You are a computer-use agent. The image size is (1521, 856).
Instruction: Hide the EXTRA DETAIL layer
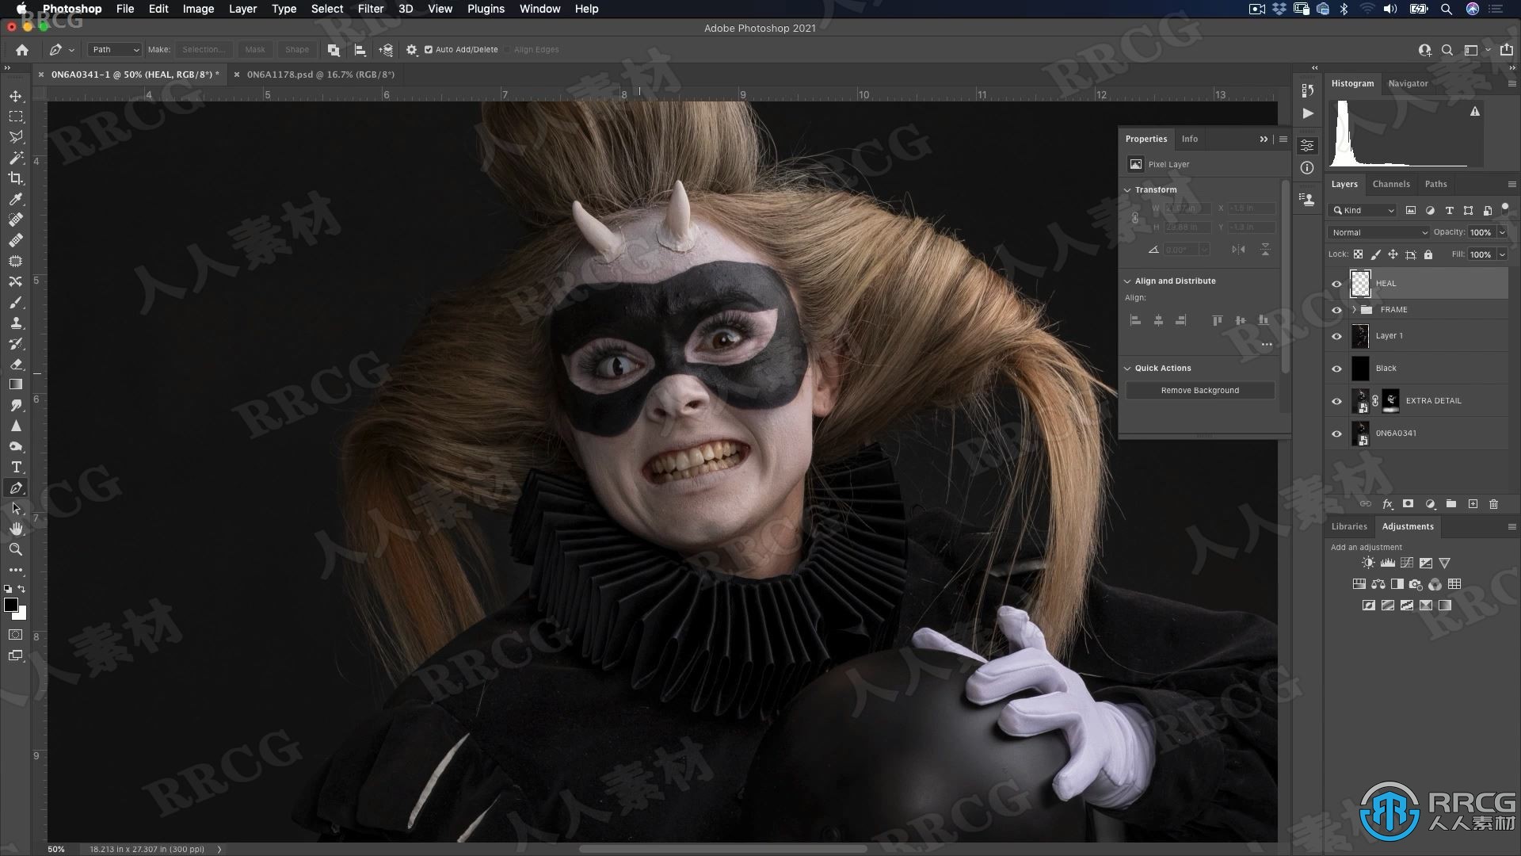pos(1336,400)
